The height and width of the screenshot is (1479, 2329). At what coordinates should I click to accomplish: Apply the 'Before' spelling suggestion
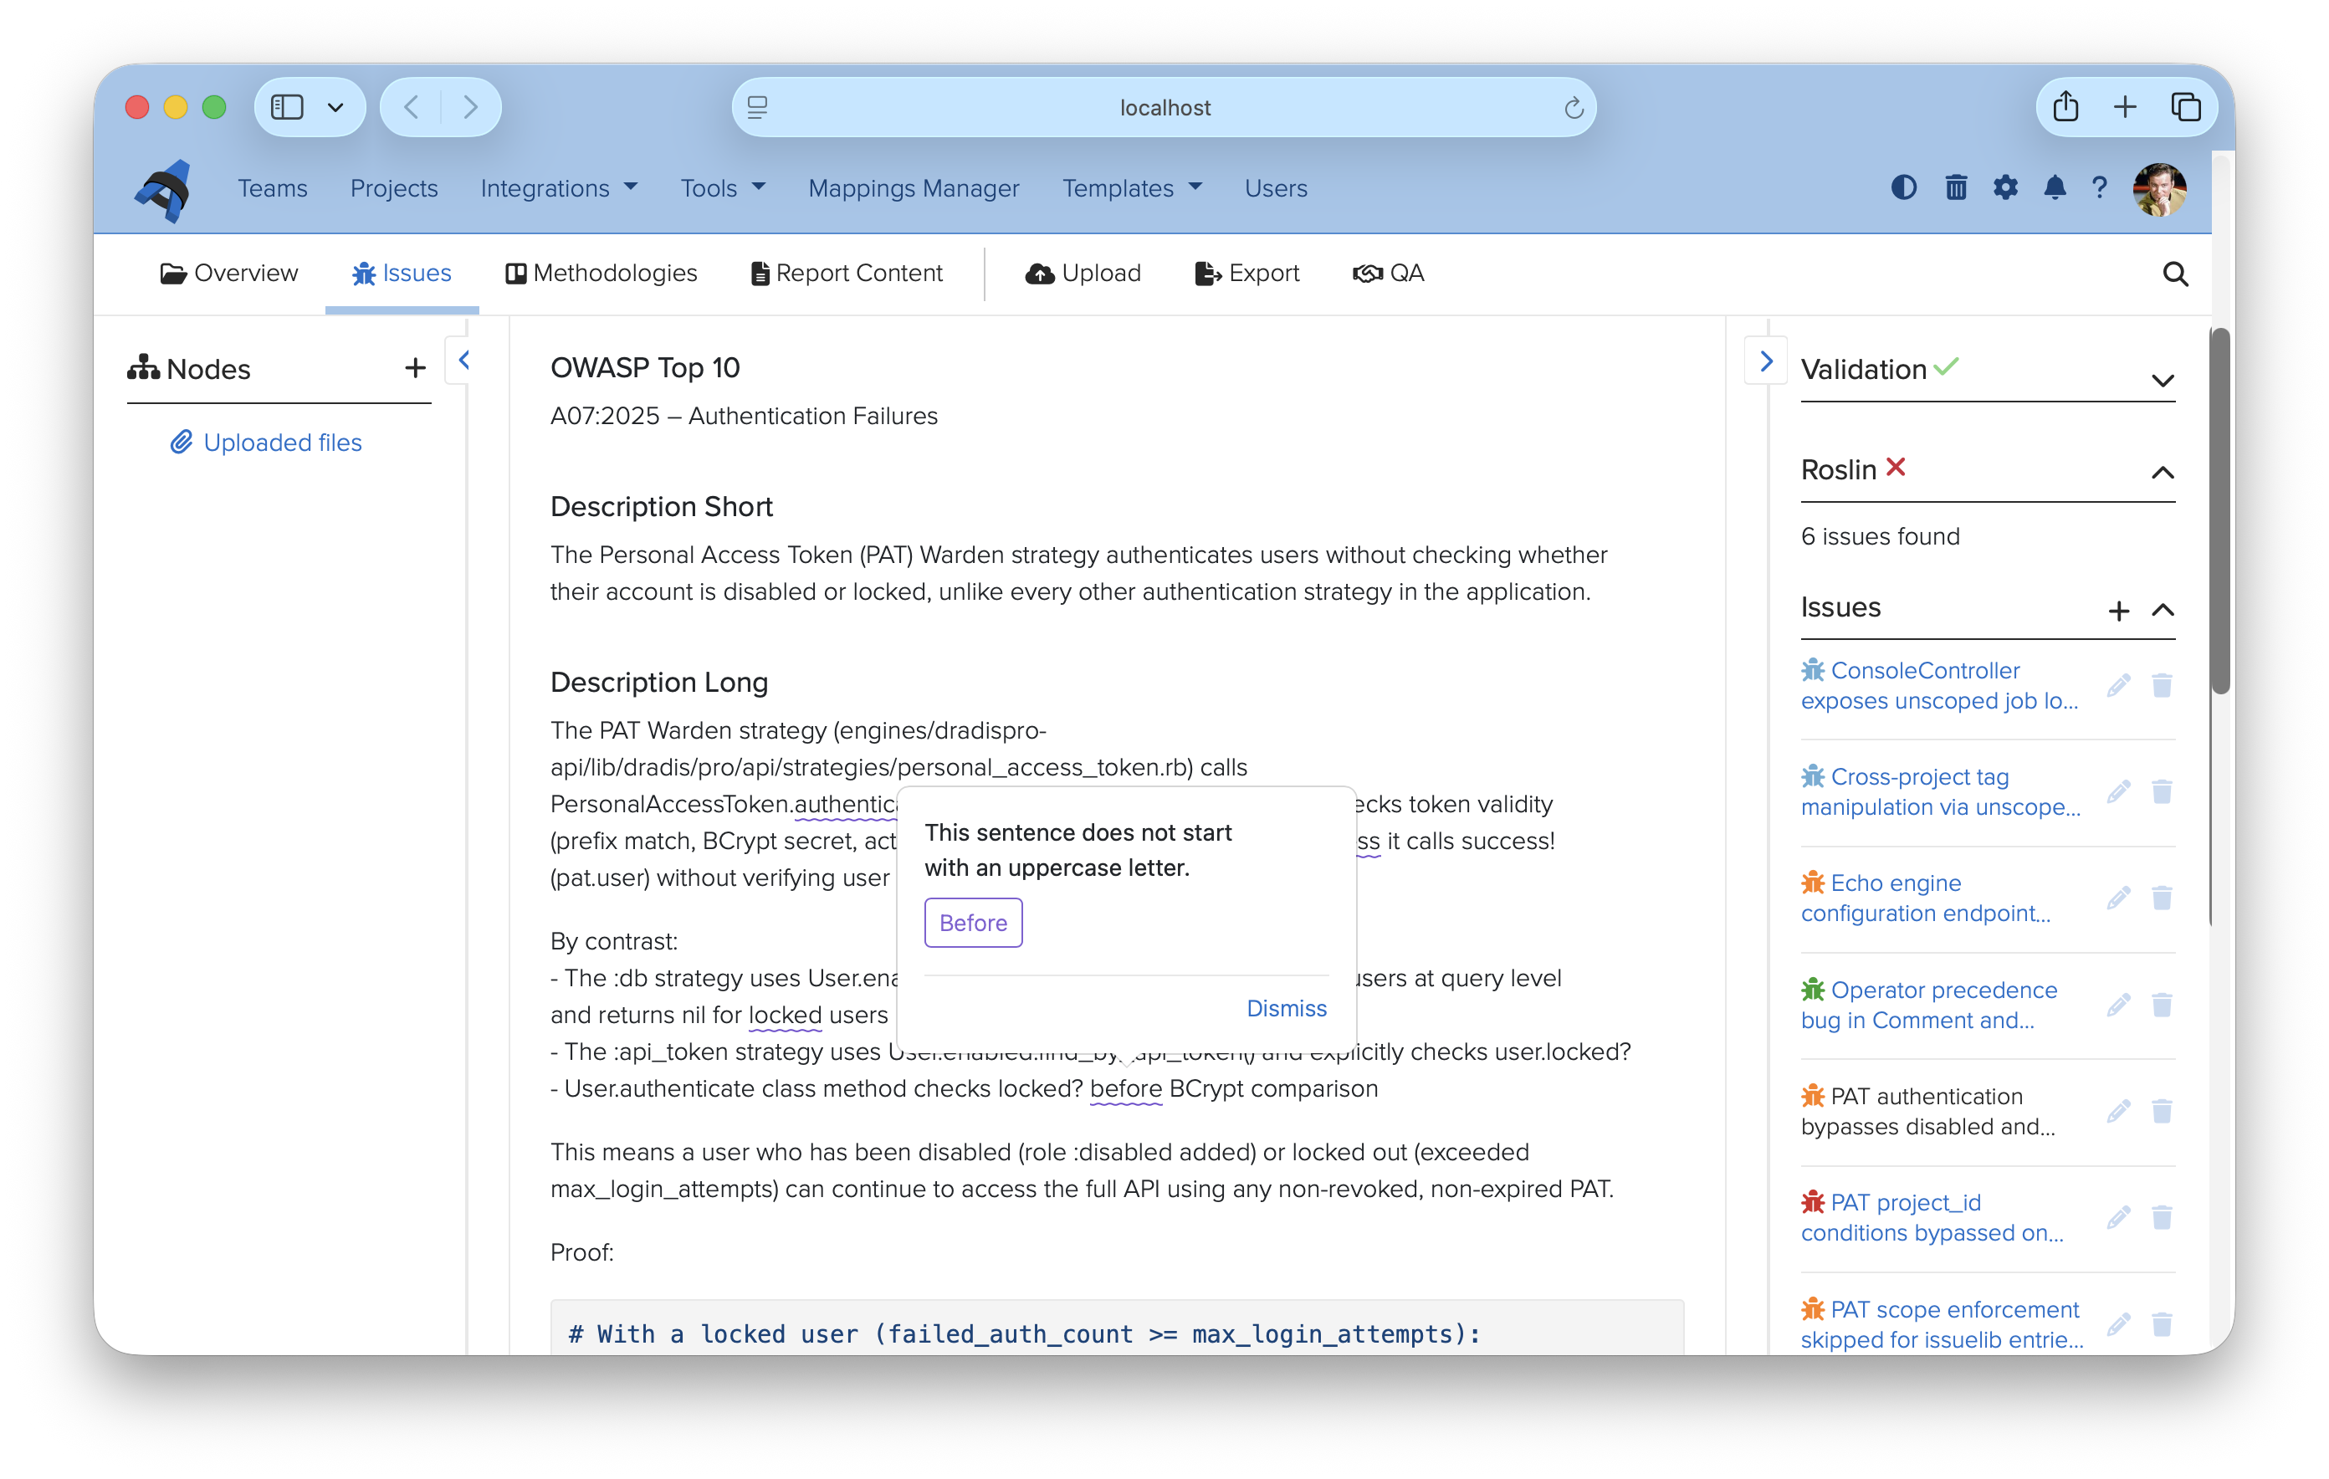point(973,923)
